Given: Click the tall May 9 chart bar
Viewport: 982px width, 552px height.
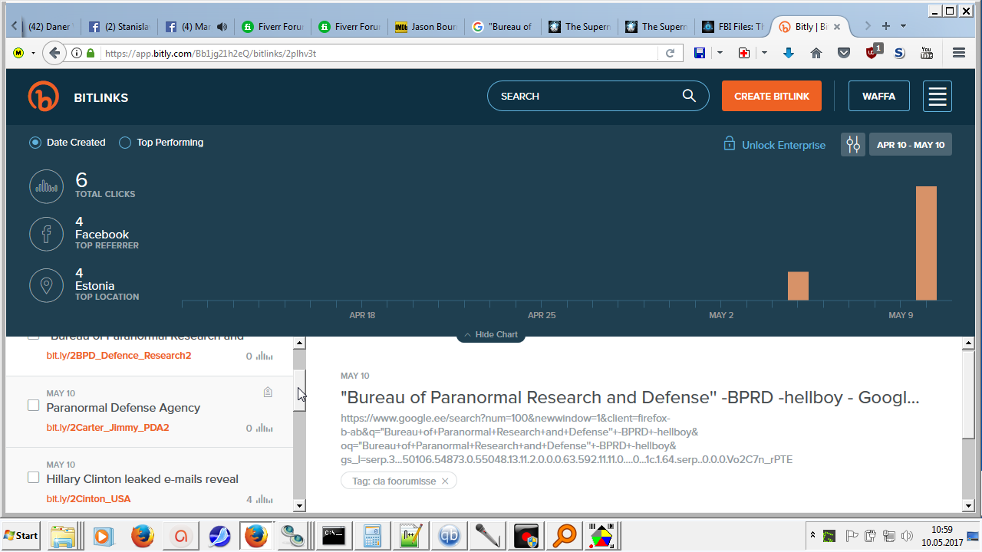Looking at the screenshot, I should 926,242.
